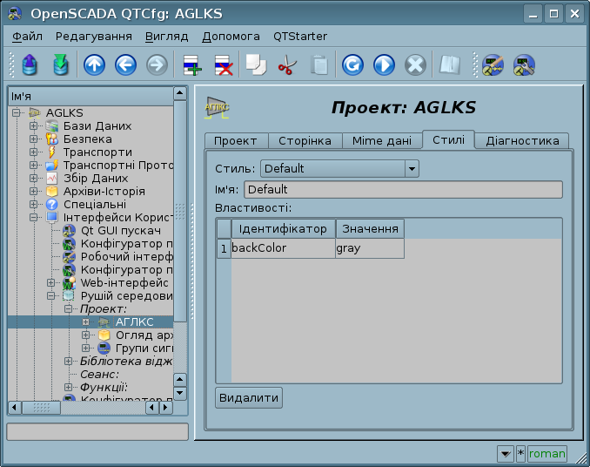This screenshot has height=467, width=590.
Task: Click the paste clipboard icon
Action: click(319, 64)
